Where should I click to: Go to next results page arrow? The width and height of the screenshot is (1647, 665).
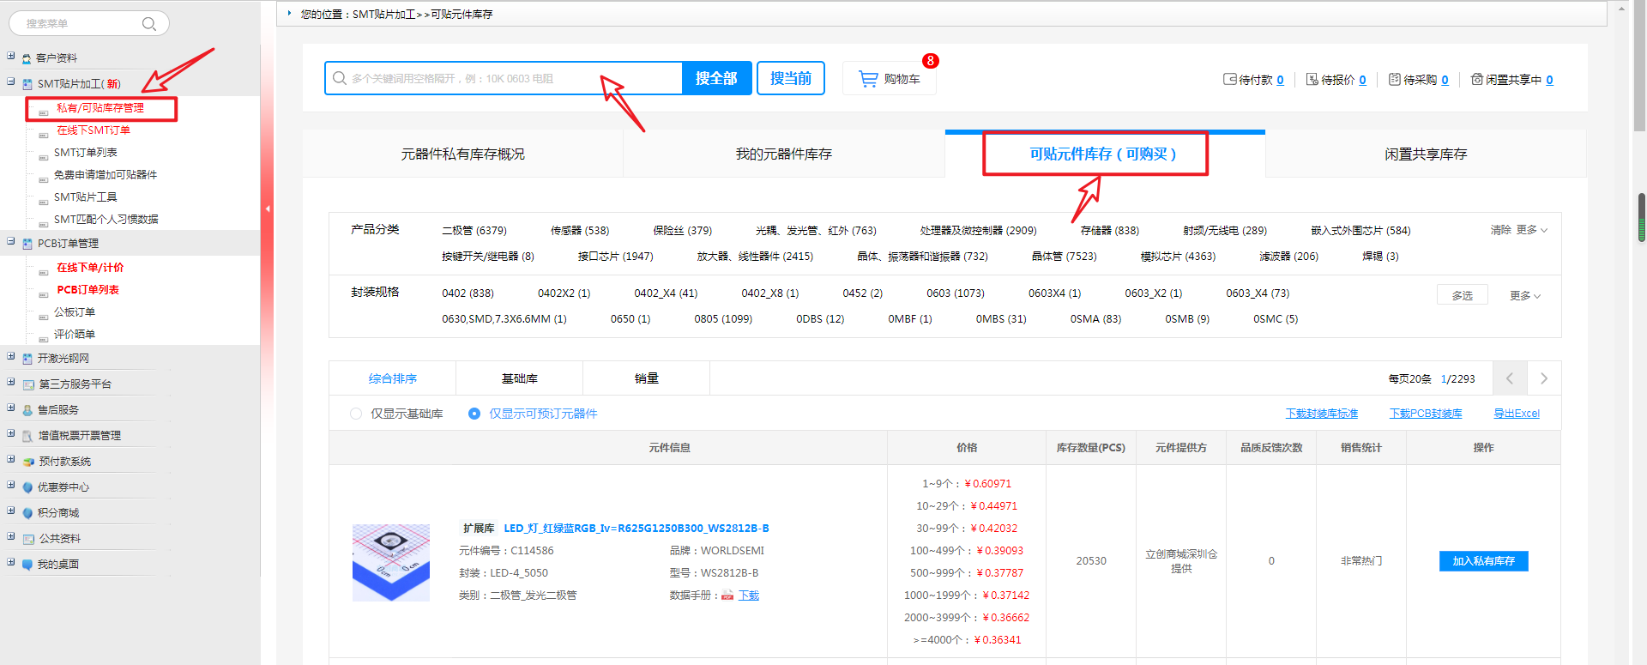[x=1544, y=378]
